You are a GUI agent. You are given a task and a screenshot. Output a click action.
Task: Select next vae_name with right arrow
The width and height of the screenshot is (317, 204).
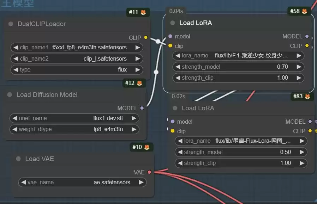(x=141, y=183)
